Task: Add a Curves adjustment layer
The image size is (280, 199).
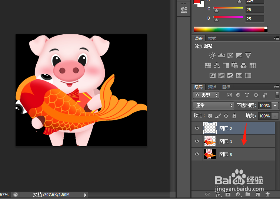Action: (230, 55)
